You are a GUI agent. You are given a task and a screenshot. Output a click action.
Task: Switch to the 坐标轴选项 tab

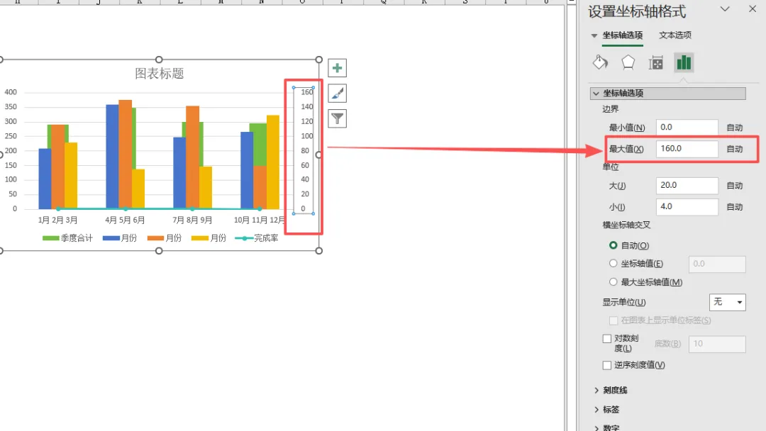(623, 35)
